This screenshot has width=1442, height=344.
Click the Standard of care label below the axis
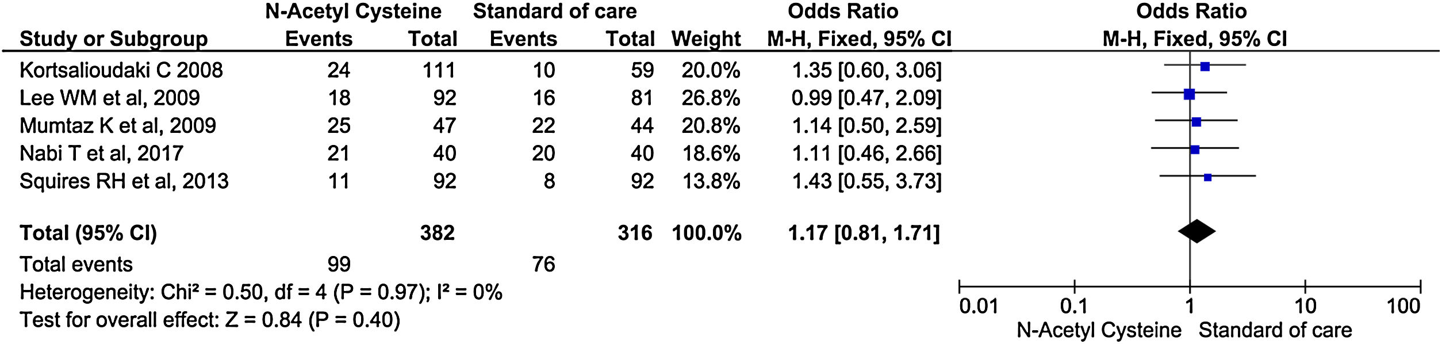coord(1275,331)
